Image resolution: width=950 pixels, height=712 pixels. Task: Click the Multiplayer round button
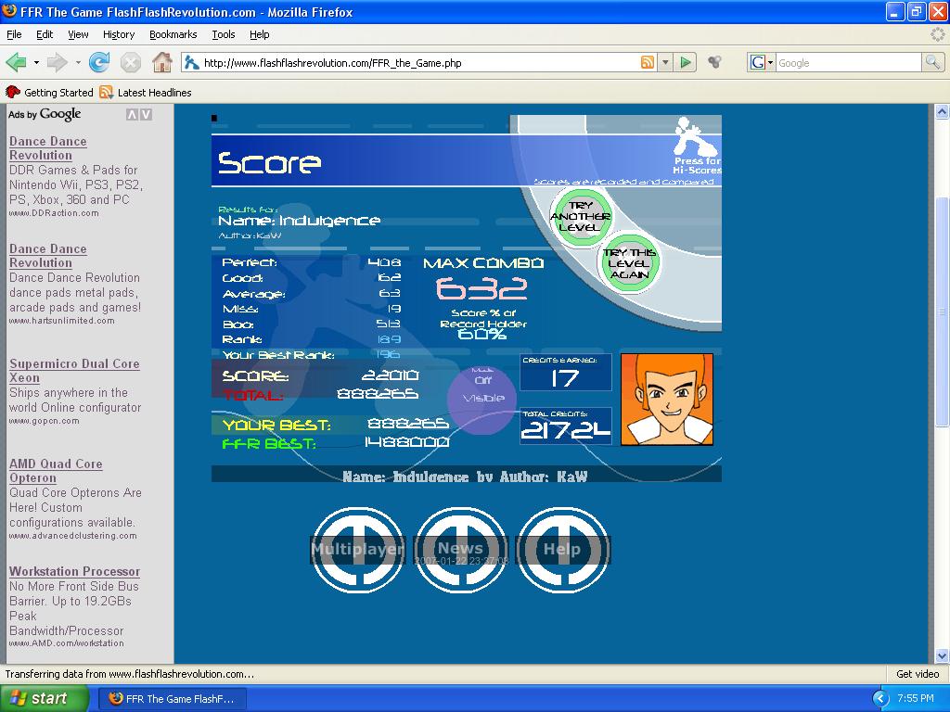357,549
